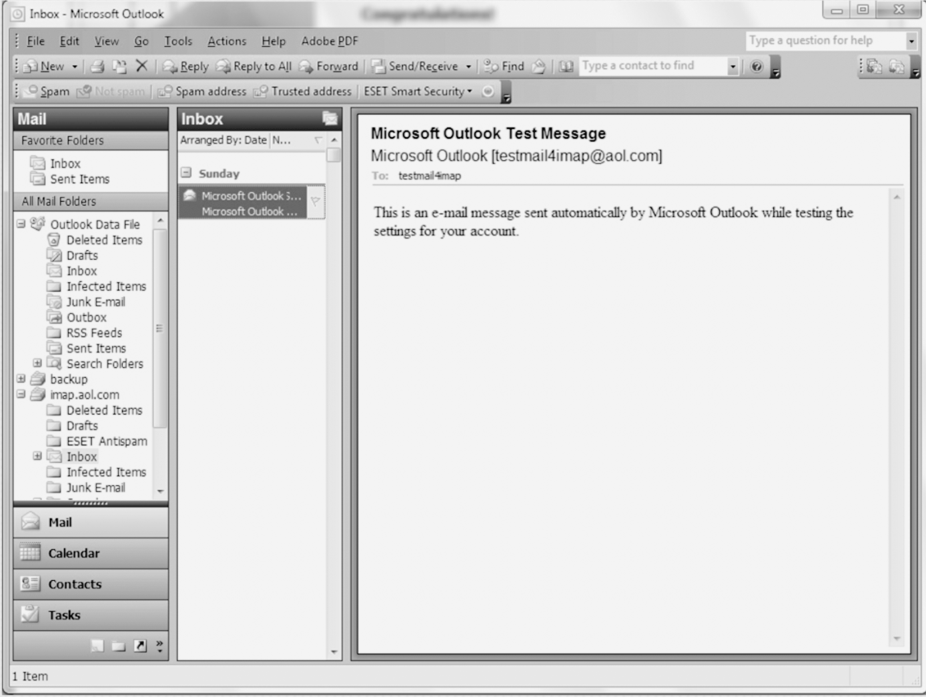Open the Actions menu

(x=227, y=41)
